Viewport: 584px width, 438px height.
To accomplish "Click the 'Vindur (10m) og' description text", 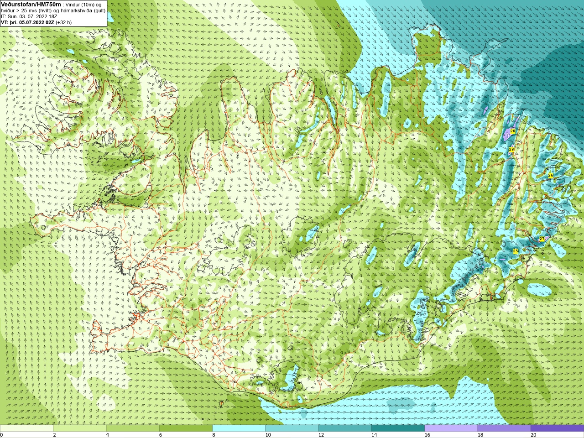I will [83, 5].
